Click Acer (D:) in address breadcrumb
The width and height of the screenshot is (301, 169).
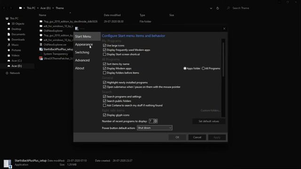click(46, 8)
